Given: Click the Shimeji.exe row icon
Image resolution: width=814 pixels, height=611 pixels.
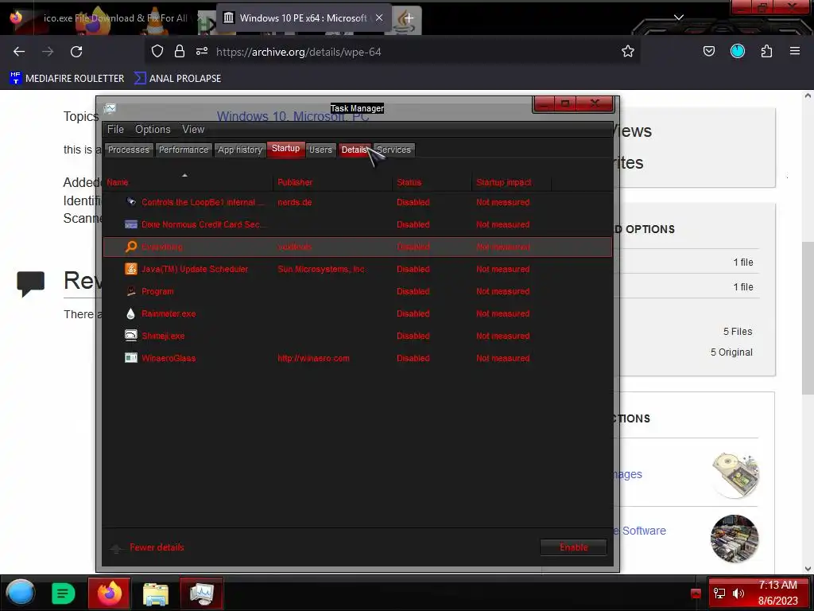Looking at the screenshot, I should pyautogui.click(x=131, y=336).
